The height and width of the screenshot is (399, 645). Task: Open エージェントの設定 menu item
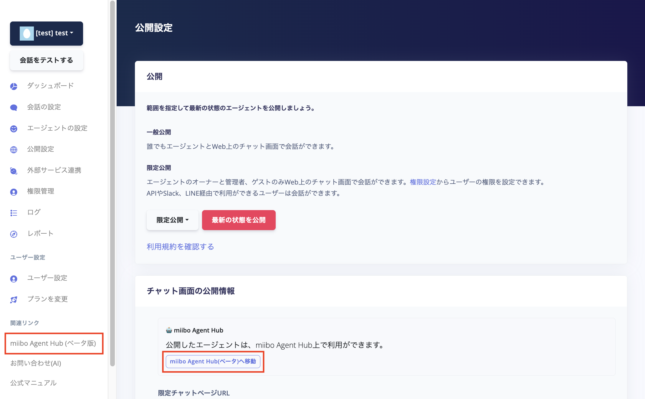[x=57, y=128]
